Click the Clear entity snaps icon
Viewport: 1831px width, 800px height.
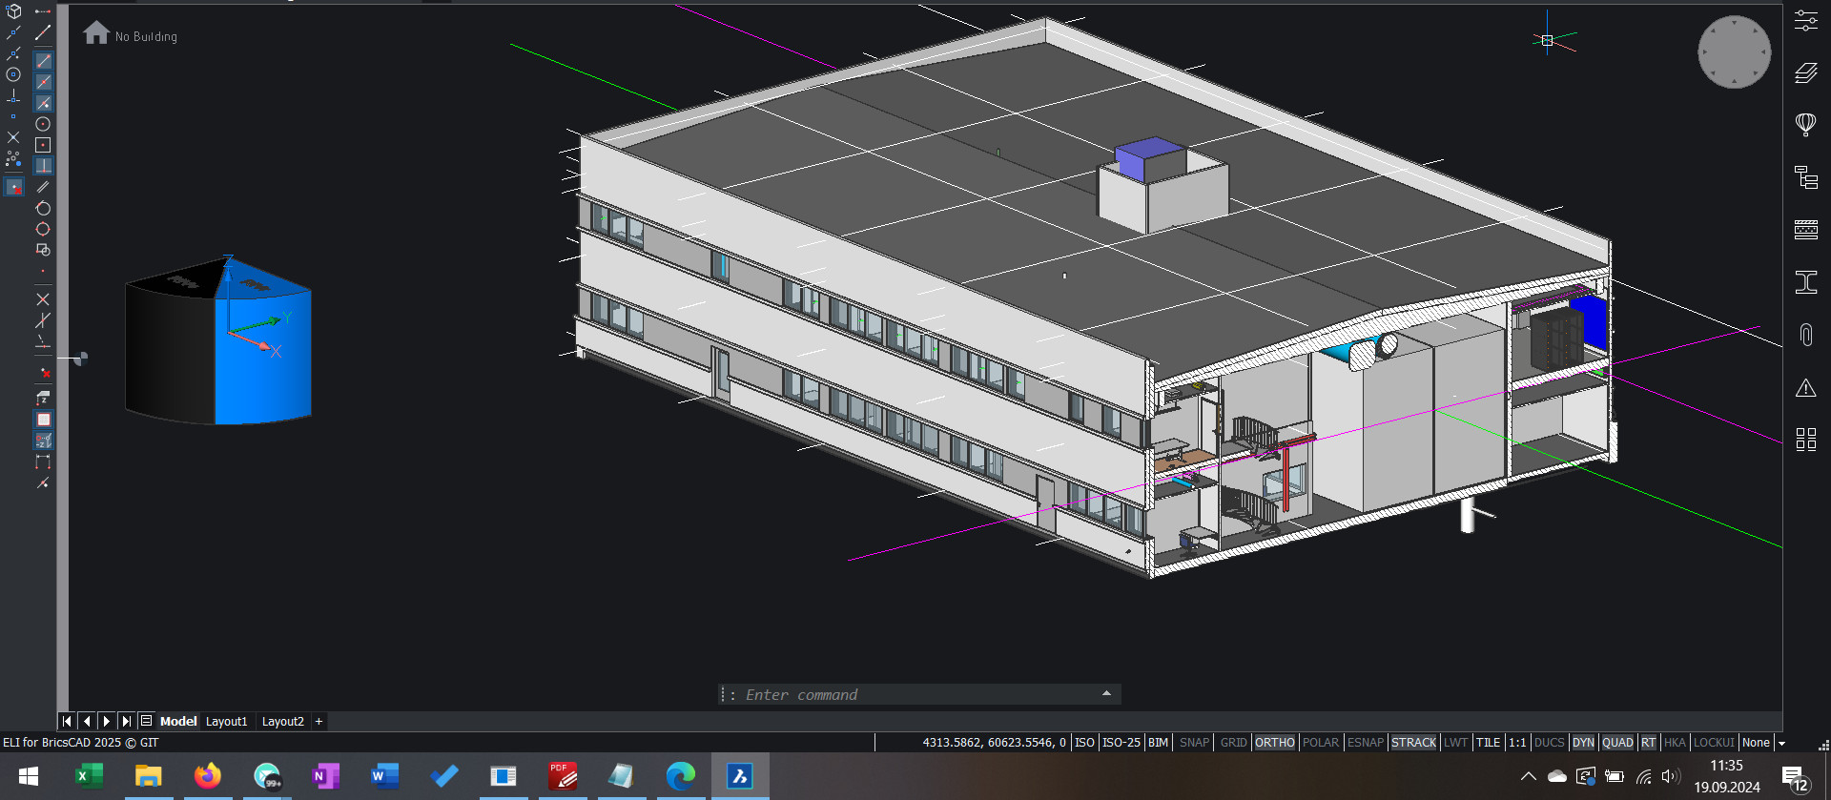click(x=43, y=372)
